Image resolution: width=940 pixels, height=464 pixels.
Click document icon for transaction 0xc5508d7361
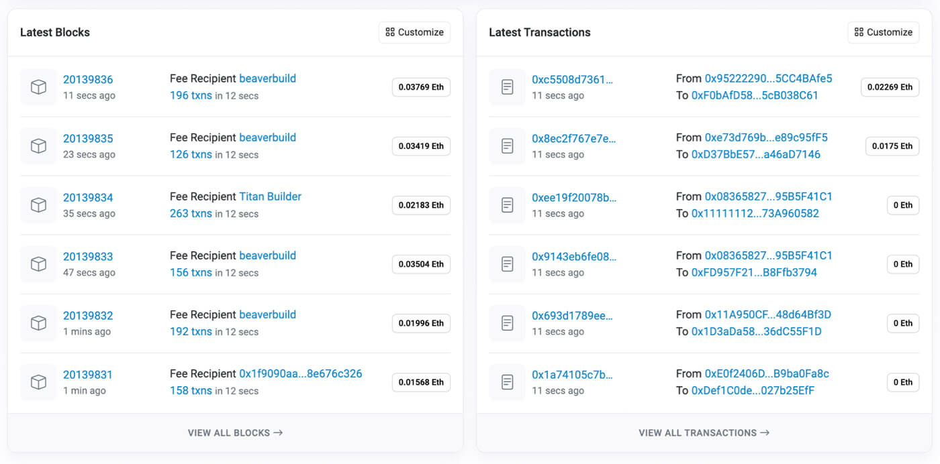[508, 87]
